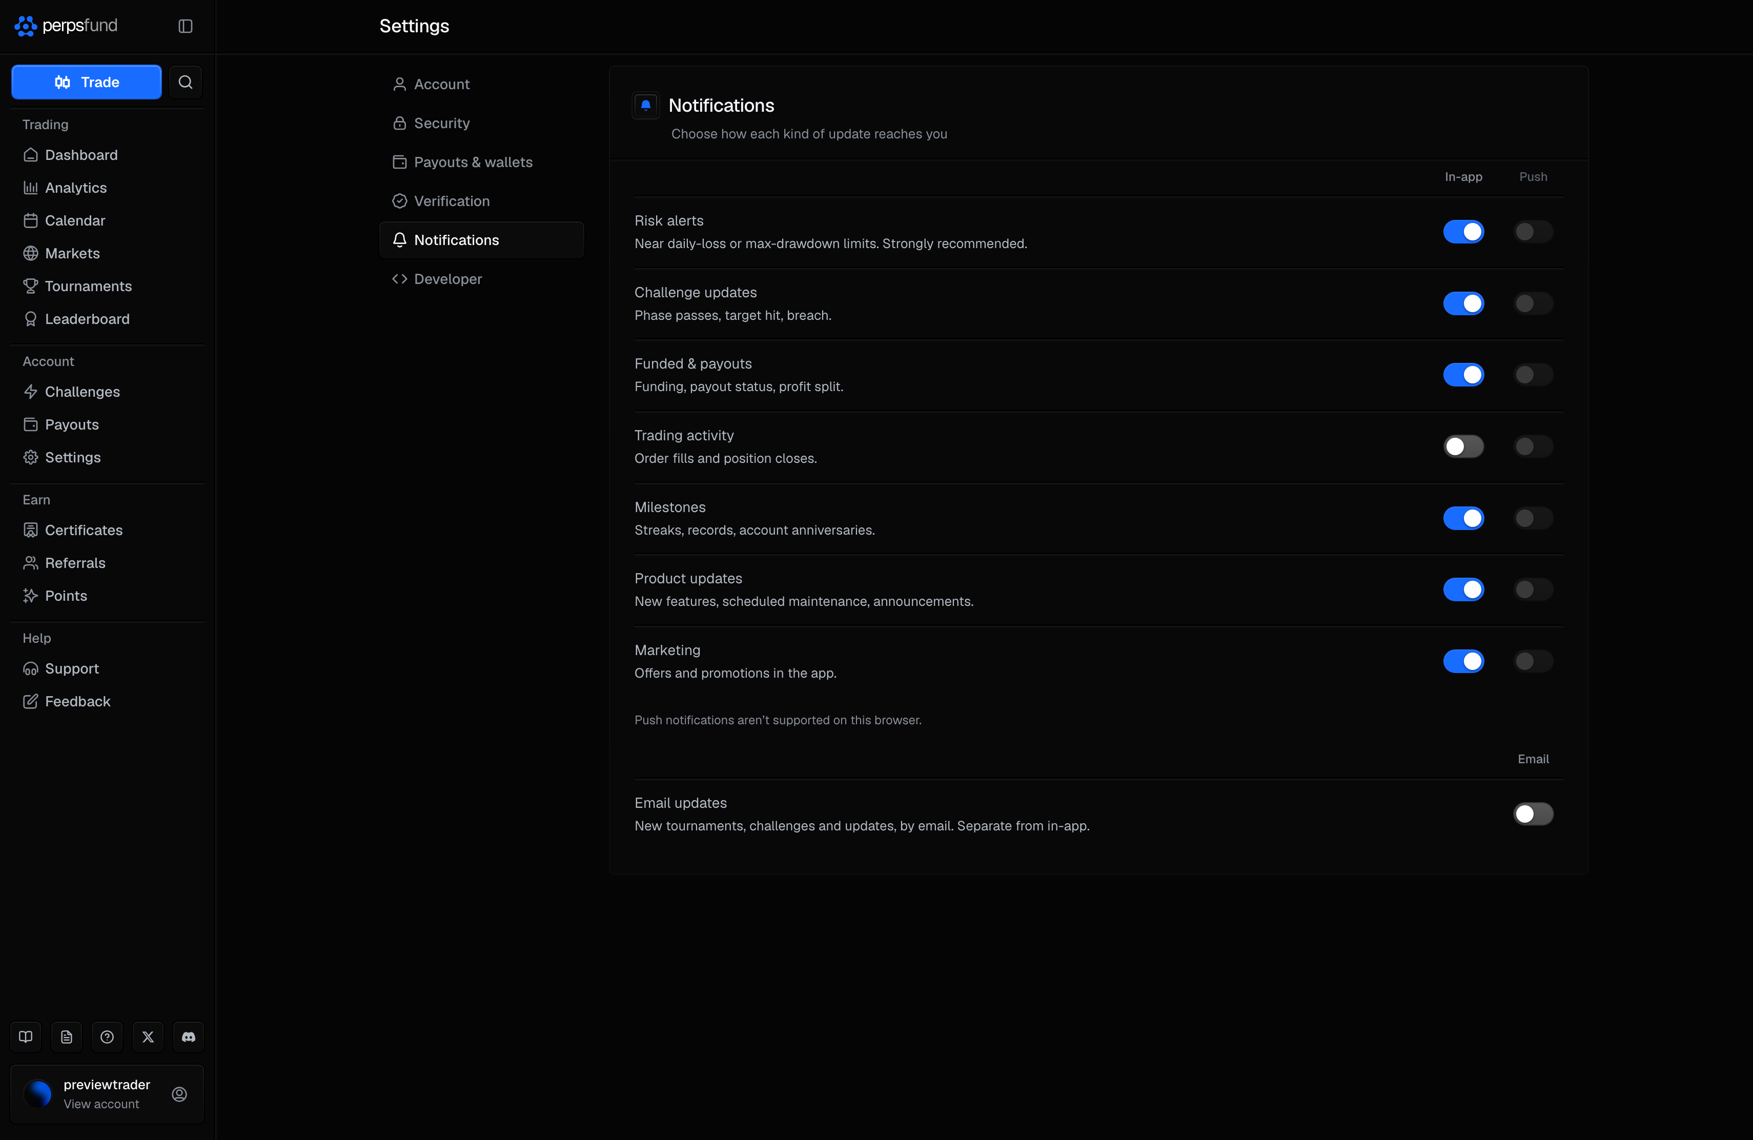Viewport: 1753px width, 1140px height.
Task: Enable the Email updates toggle
Action: coord(1533,814)
